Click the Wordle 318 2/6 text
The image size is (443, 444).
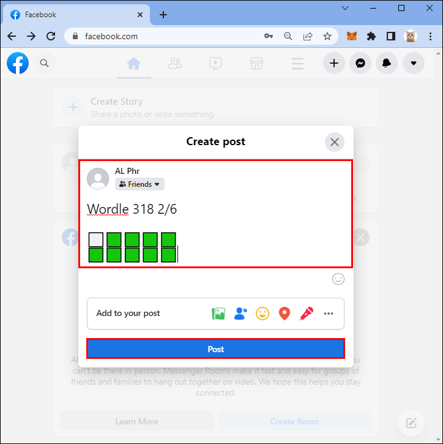(132, 209)
